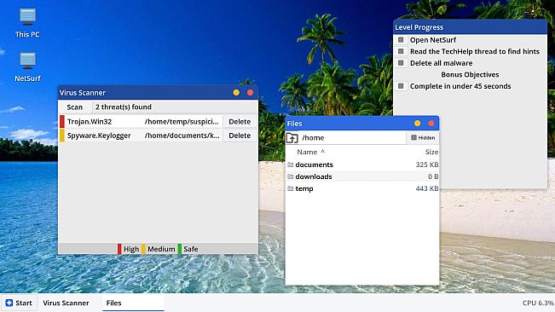Click the 443 KB size value
This screenshot has height=312, width=555.
point(427,188)
